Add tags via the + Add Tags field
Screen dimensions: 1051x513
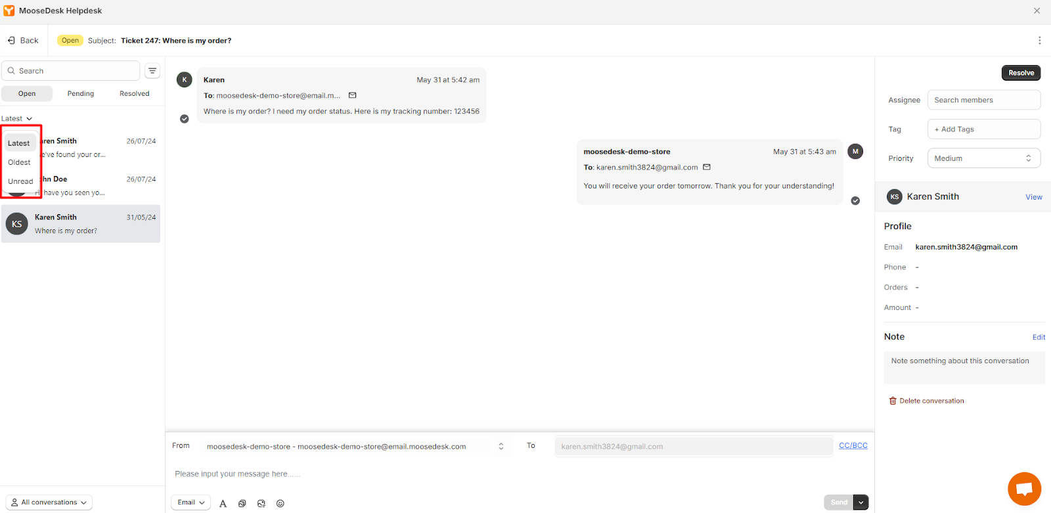pyautogui.click(x=984, y=129)
